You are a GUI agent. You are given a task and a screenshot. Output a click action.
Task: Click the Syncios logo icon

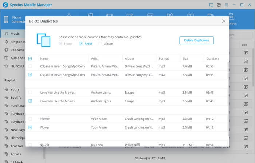pos(5,5)
